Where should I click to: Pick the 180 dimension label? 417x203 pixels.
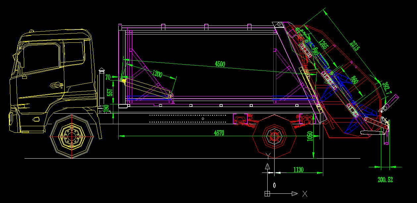[107, 109]
